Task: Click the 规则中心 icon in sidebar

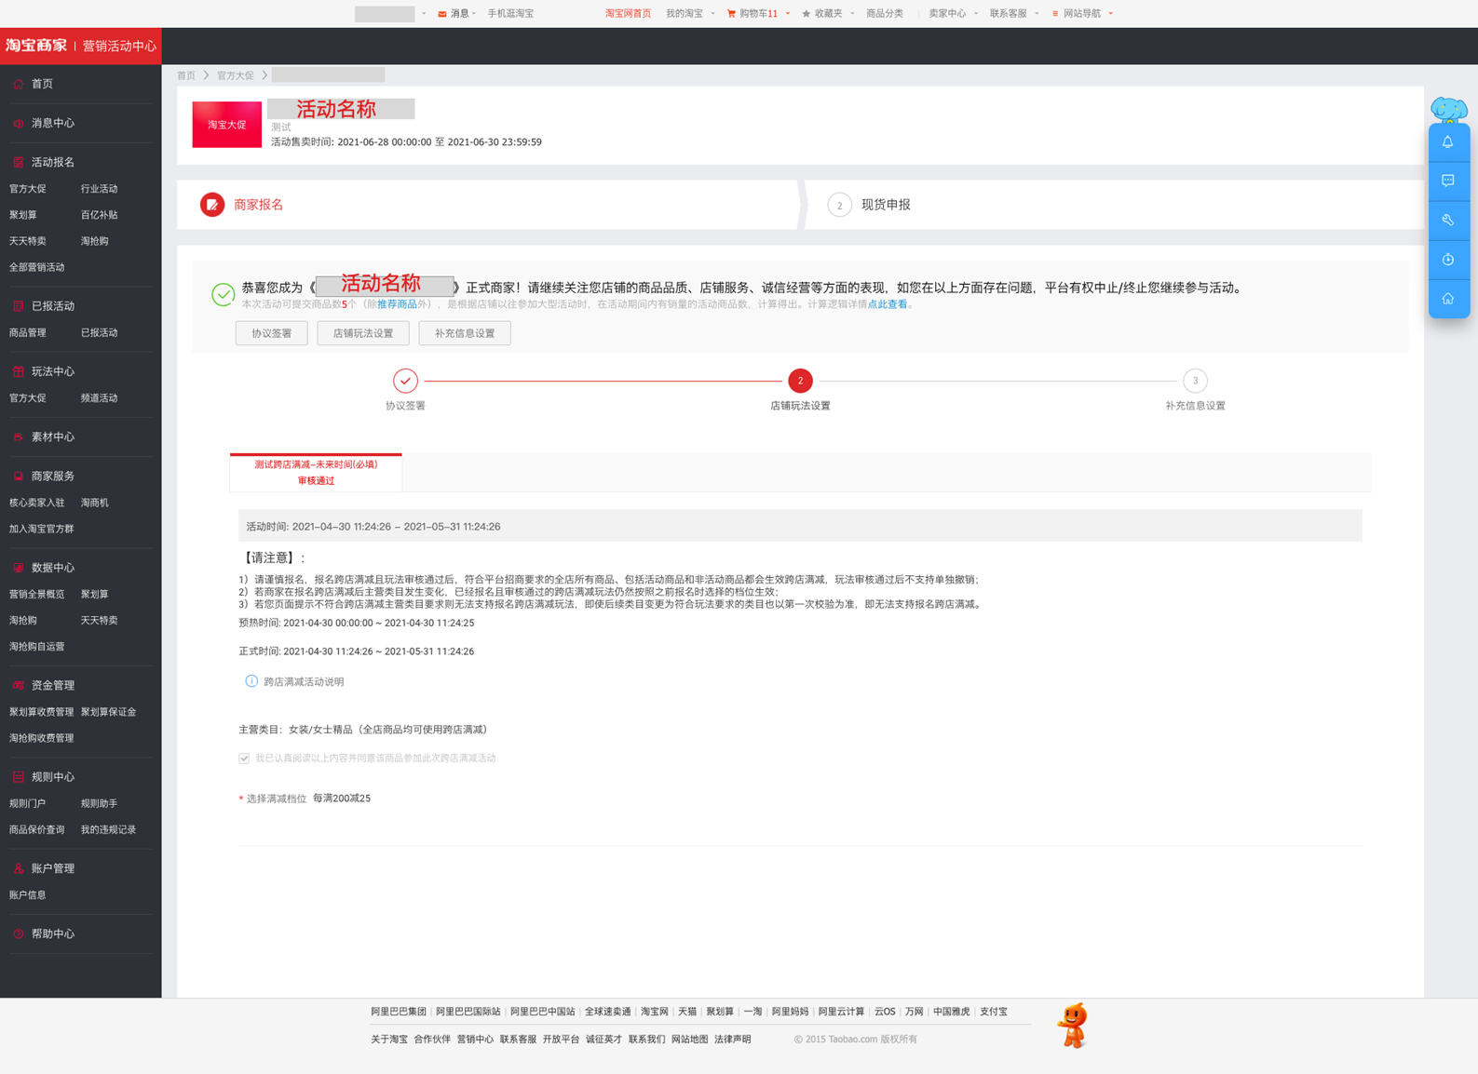Action: (x=18, y=777)
